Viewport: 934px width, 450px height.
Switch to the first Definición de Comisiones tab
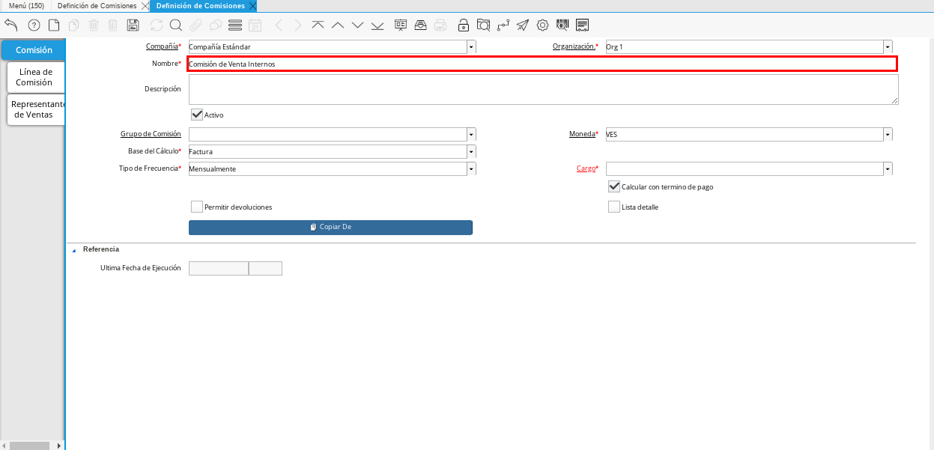(x=97, y=5)
